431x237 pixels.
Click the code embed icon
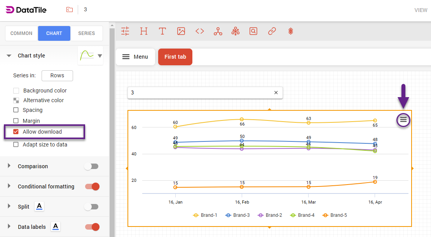pyautogui.click(x=200, y=31)
